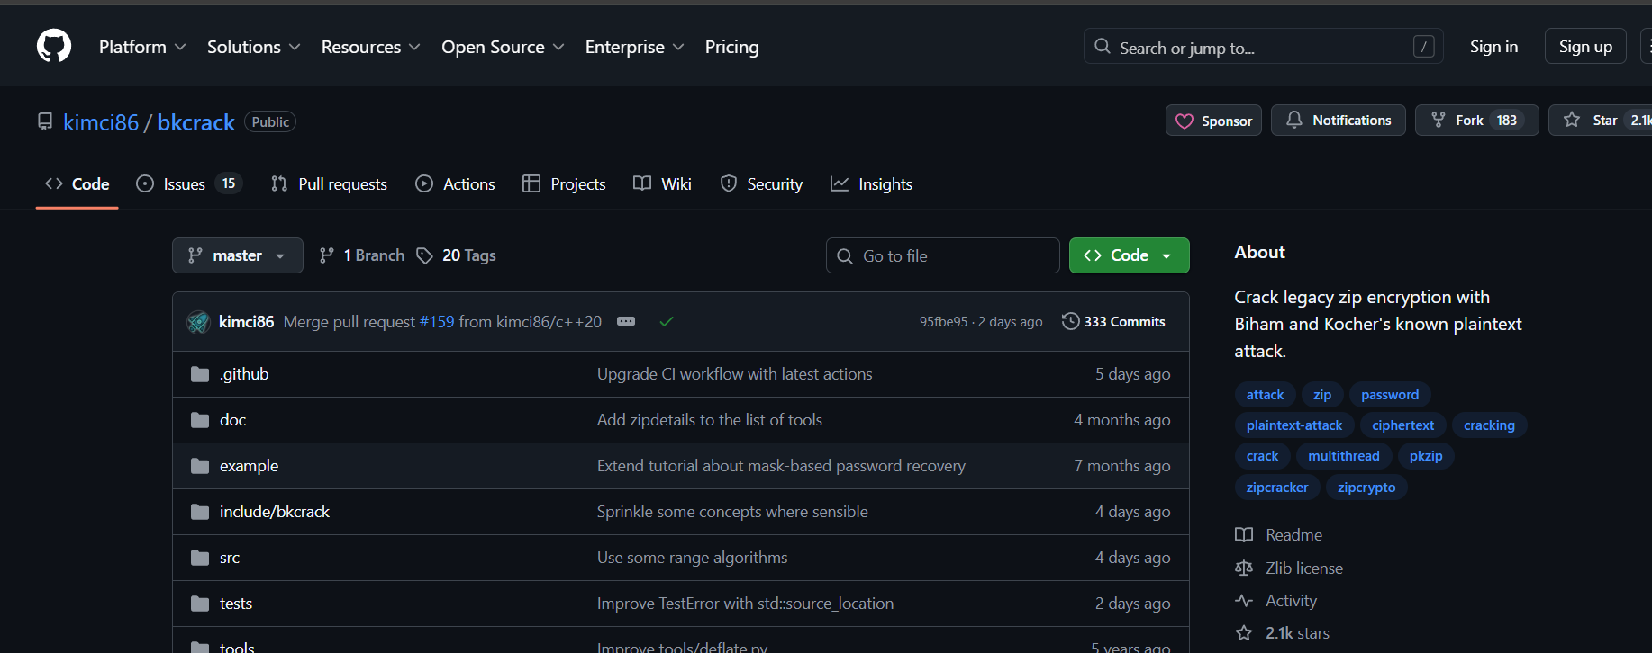This screenshot has width=1652, height=653.
Task: Click the Sign up button
Action: [x=1585, y=46]
